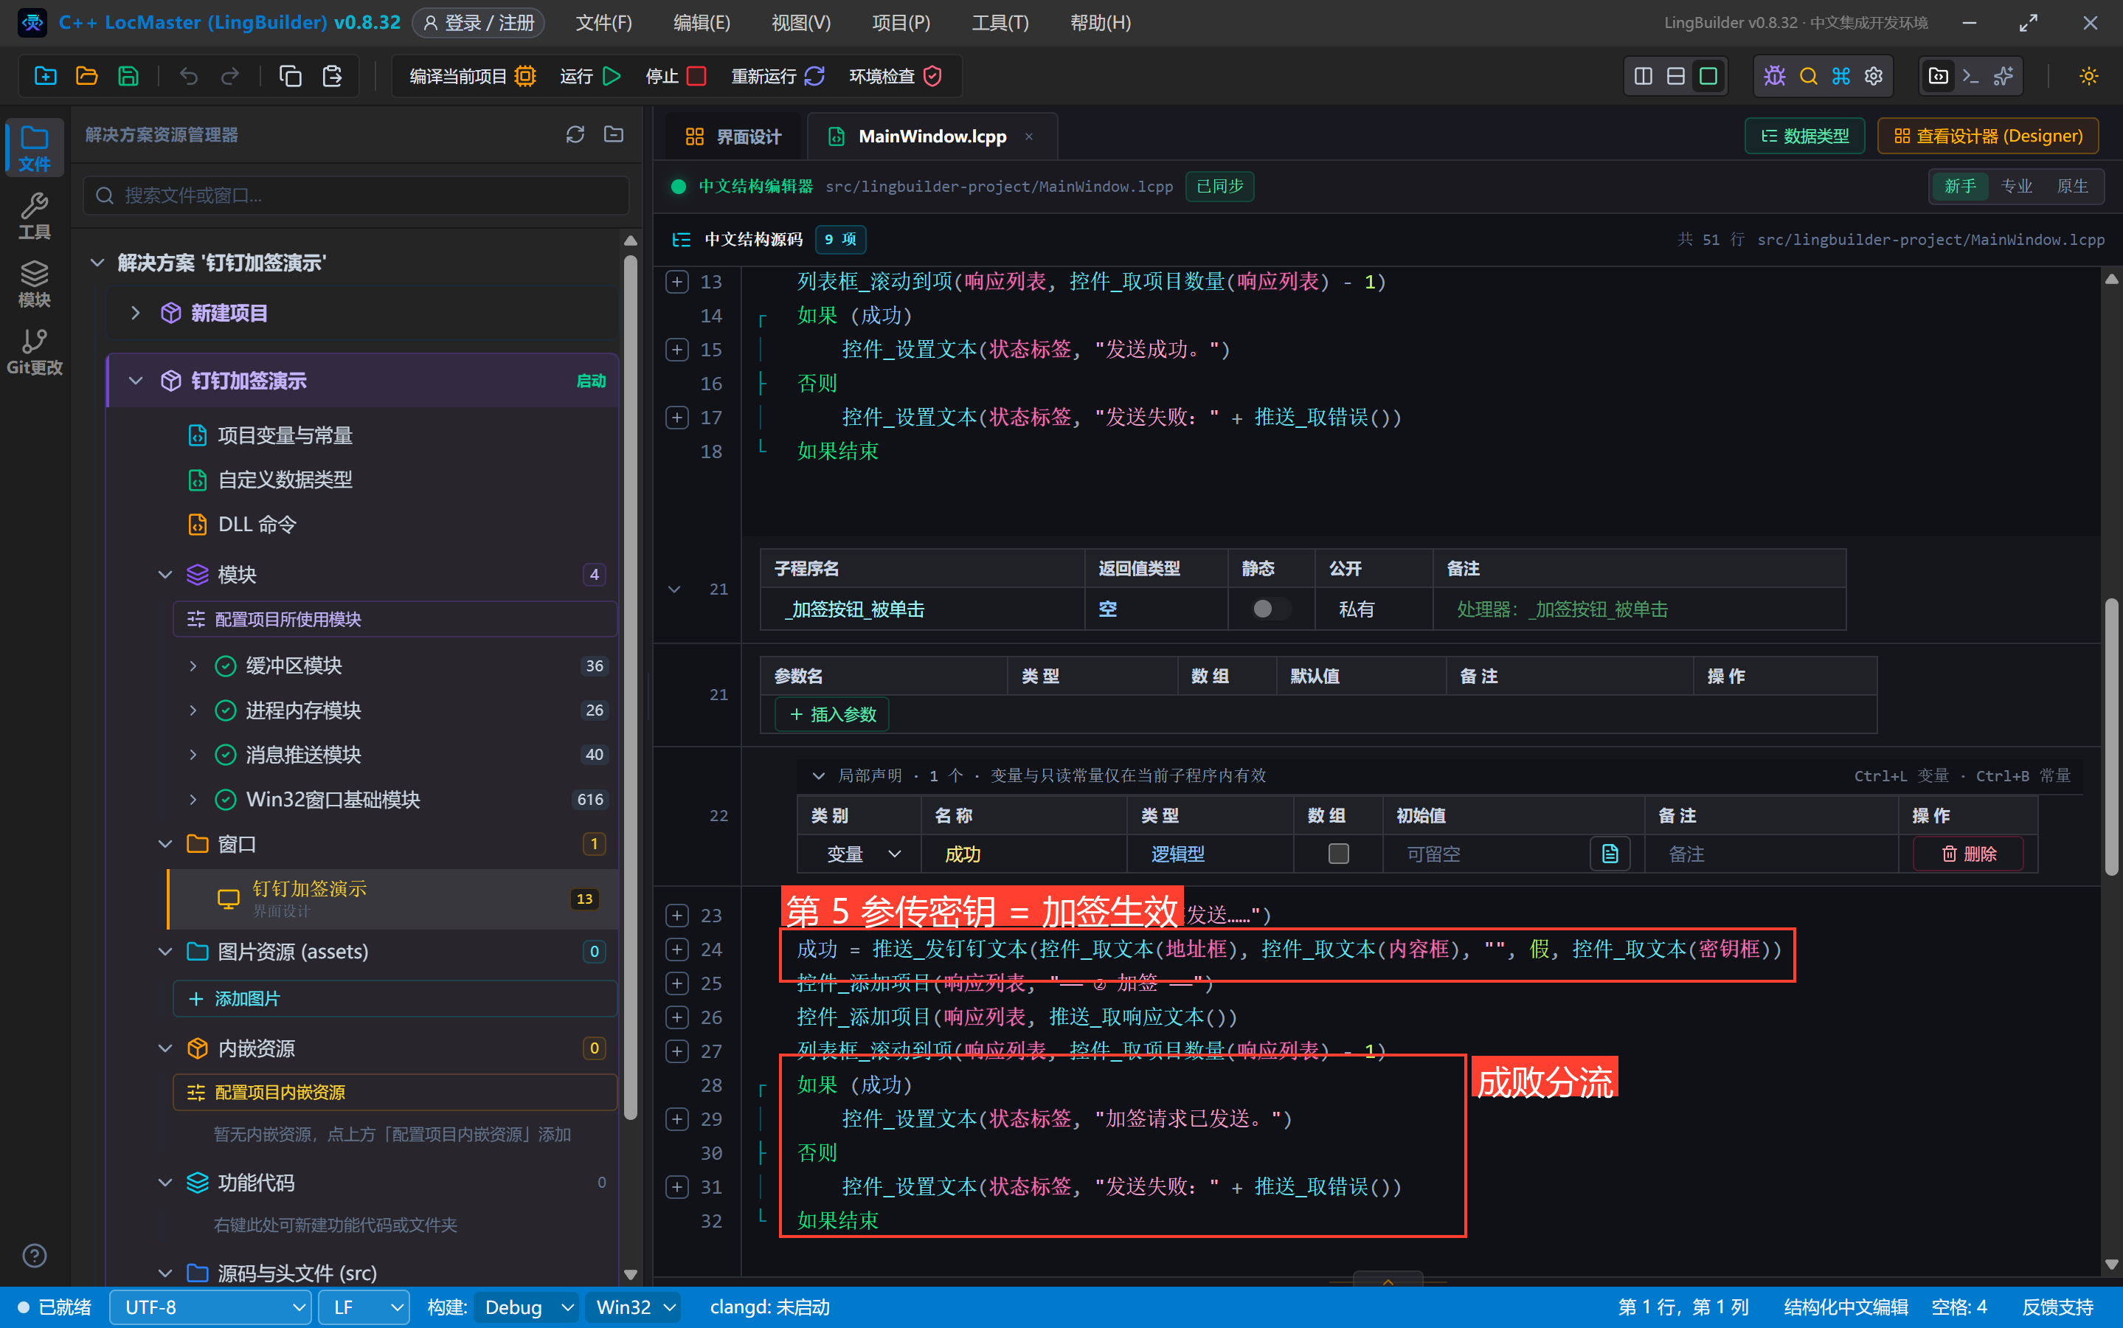Click 查看设计器 (Designer) button
Viewport: 2123px width, 1328px height.
point(1988,136)
